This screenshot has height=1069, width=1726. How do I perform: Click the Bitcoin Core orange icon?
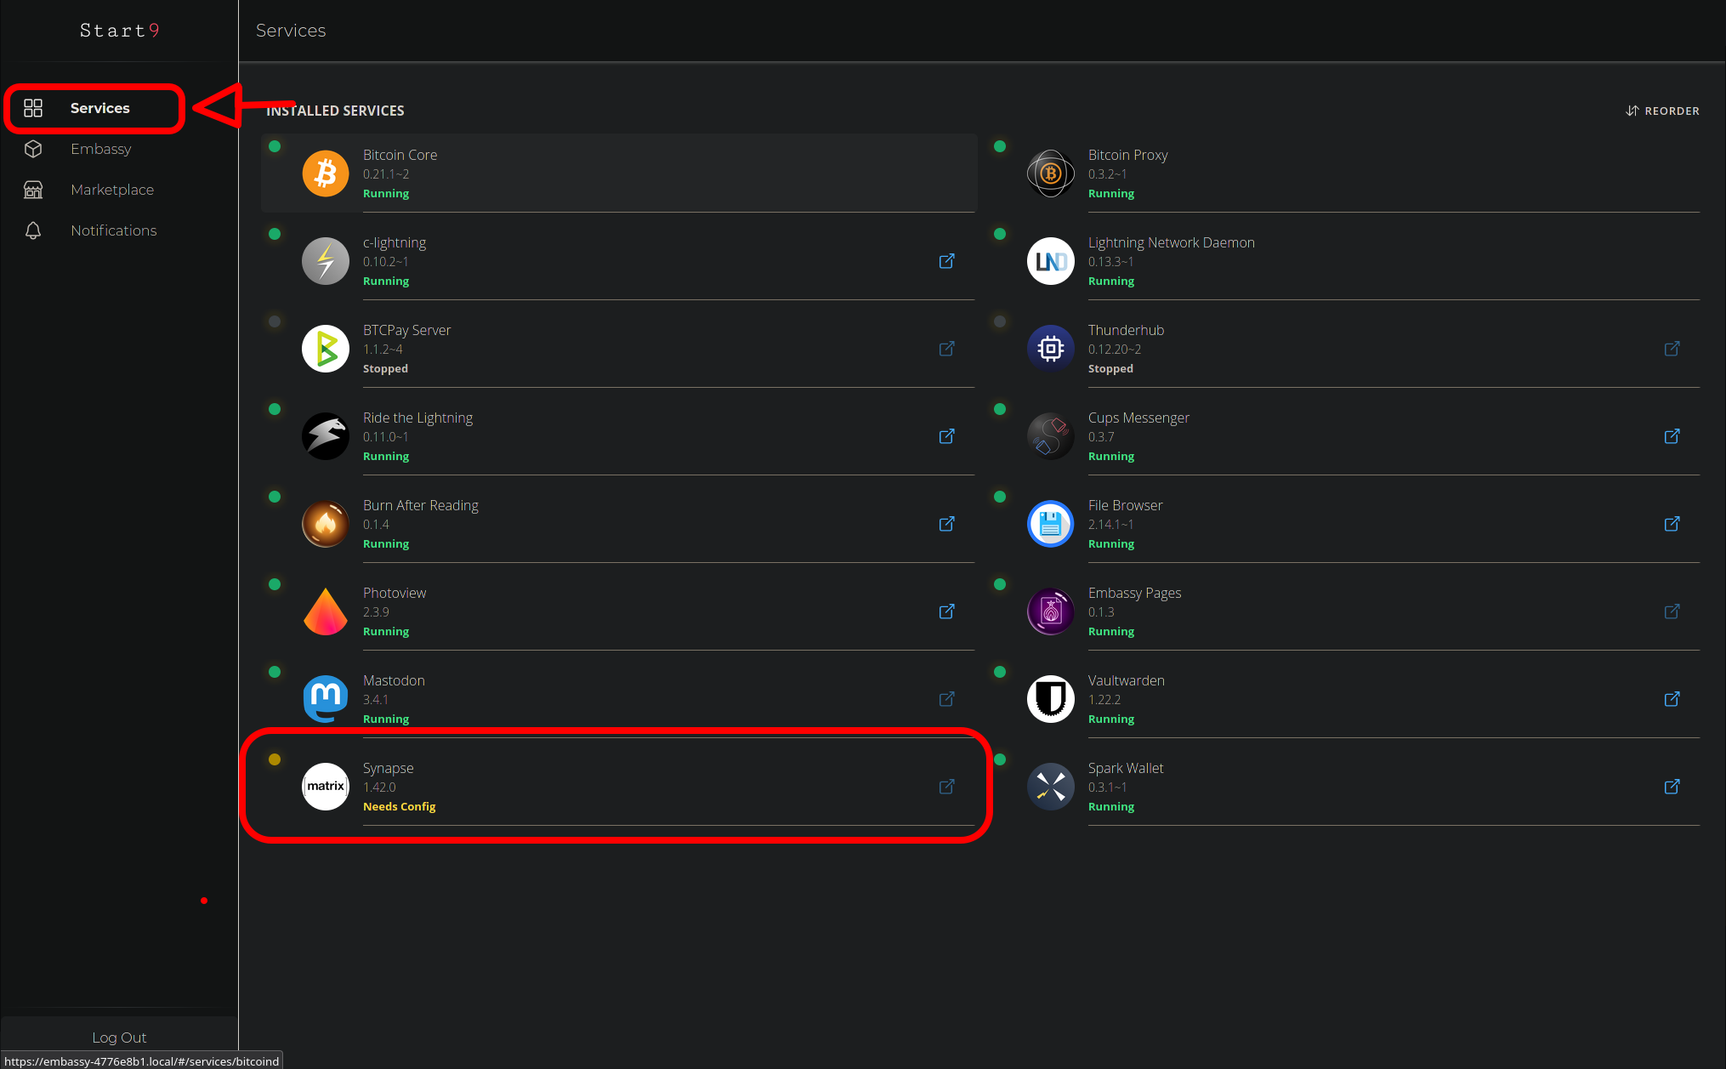pyautogui.click(x=326, y=173)
